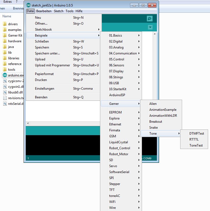Image resolution: width=210 pixels, height=211 pixels.
Task: Open the libraries folder icon
Action: tap(5, 58)
